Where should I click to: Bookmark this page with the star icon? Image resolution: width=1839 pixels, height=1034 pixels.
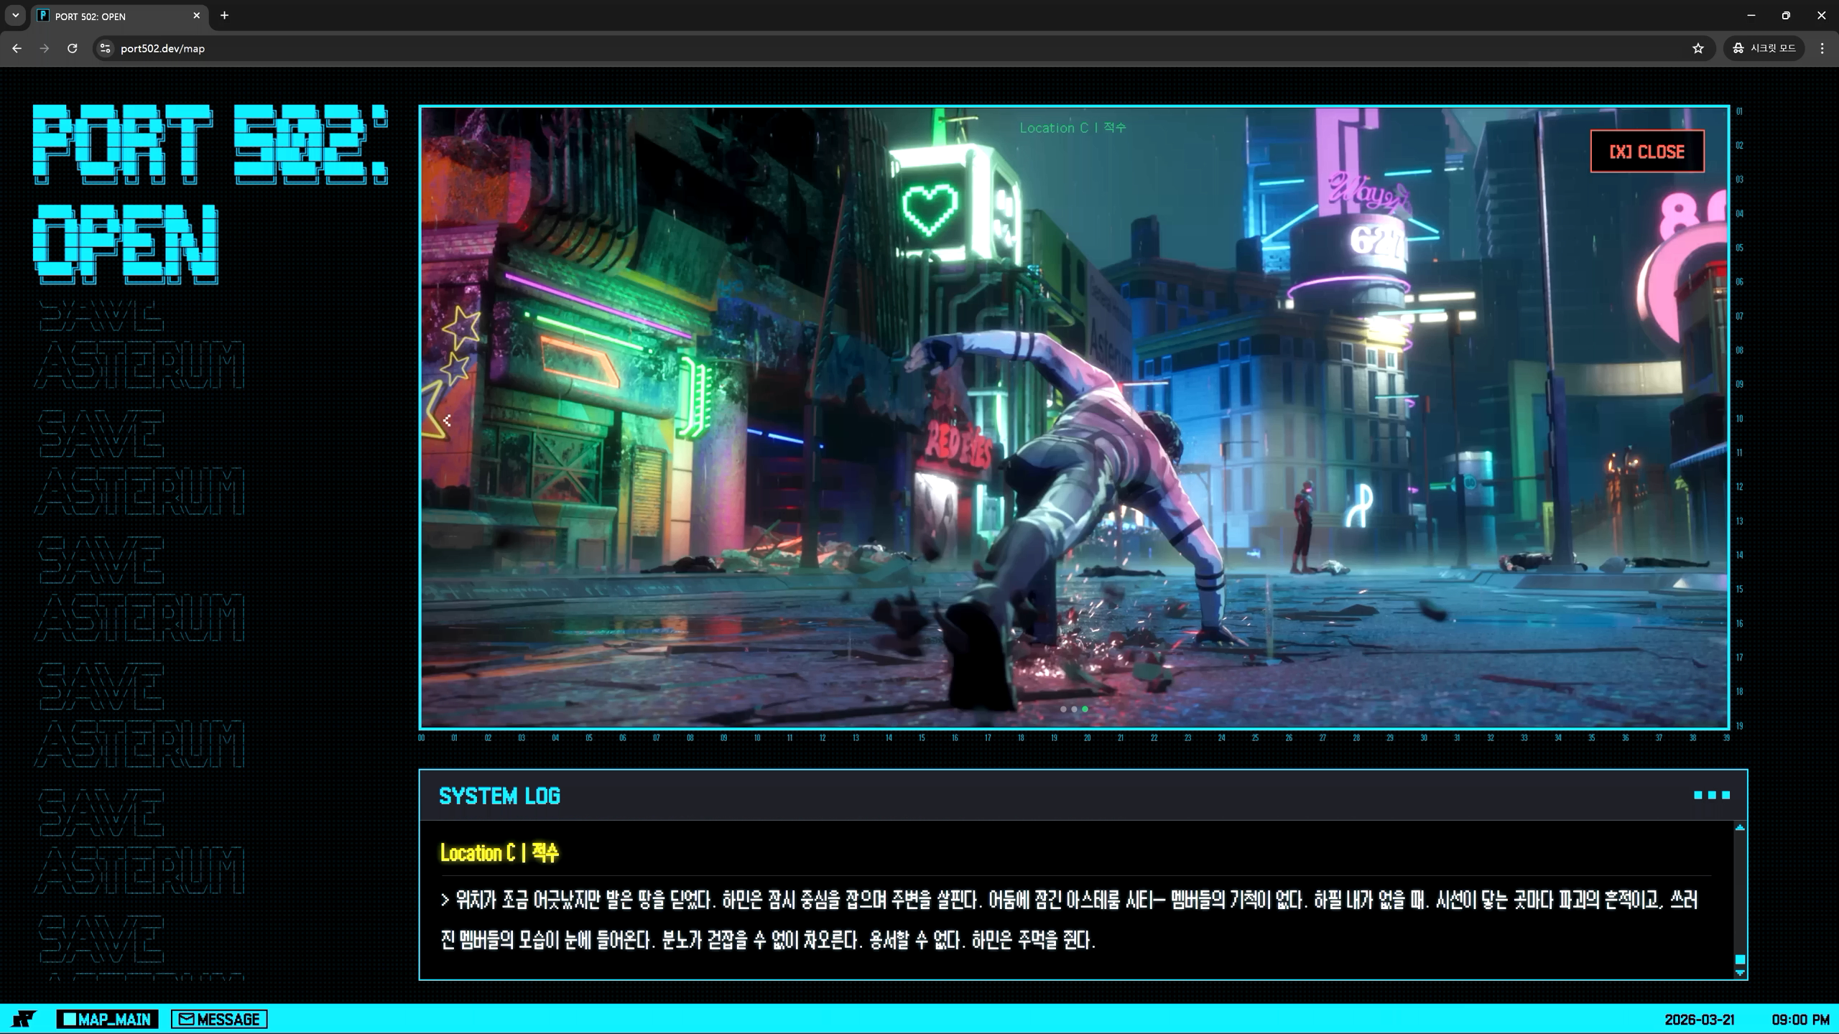(x=1698, y=48)
